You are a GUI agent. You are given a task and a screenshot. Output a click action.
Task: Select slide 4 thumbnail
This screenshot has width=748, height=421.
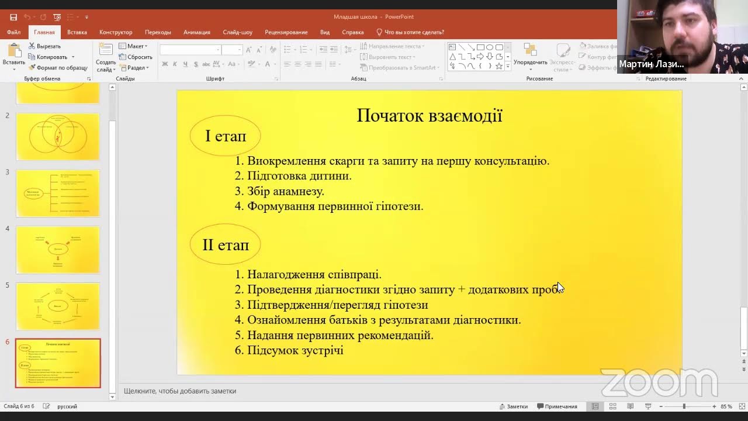[58, 250]
